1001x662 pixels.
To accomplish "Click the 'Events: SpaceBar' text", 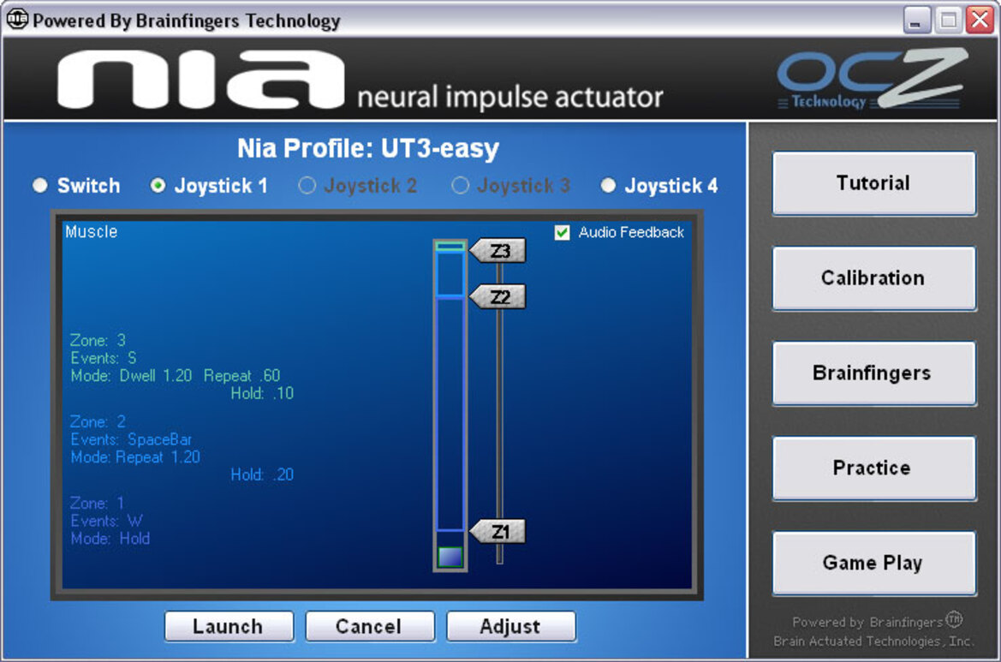I will coord(131,440).
